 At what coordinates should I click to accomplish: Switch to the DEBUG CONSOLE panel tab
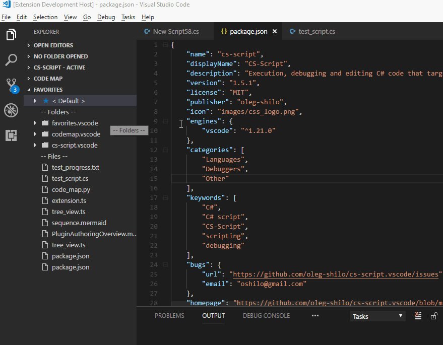266,316
